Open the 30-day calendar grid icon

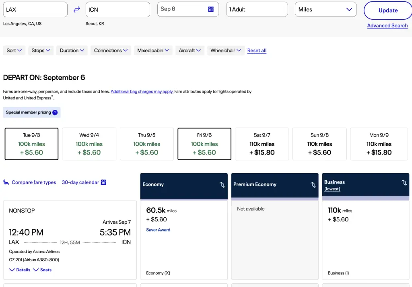103,182
